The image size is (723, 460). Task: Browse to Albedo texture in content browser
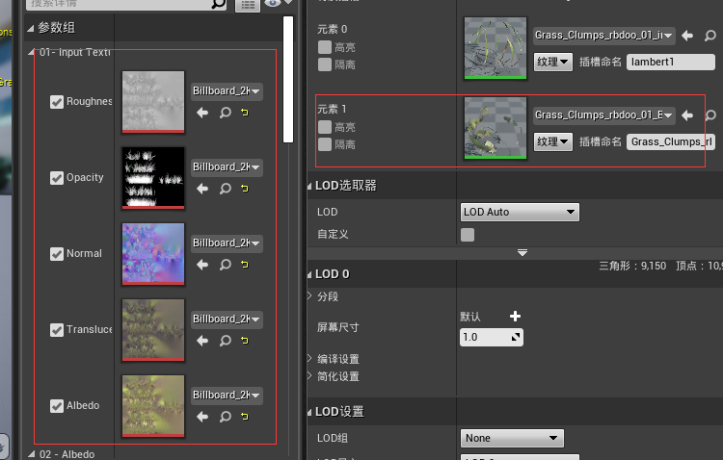click(x=225, y=417)
